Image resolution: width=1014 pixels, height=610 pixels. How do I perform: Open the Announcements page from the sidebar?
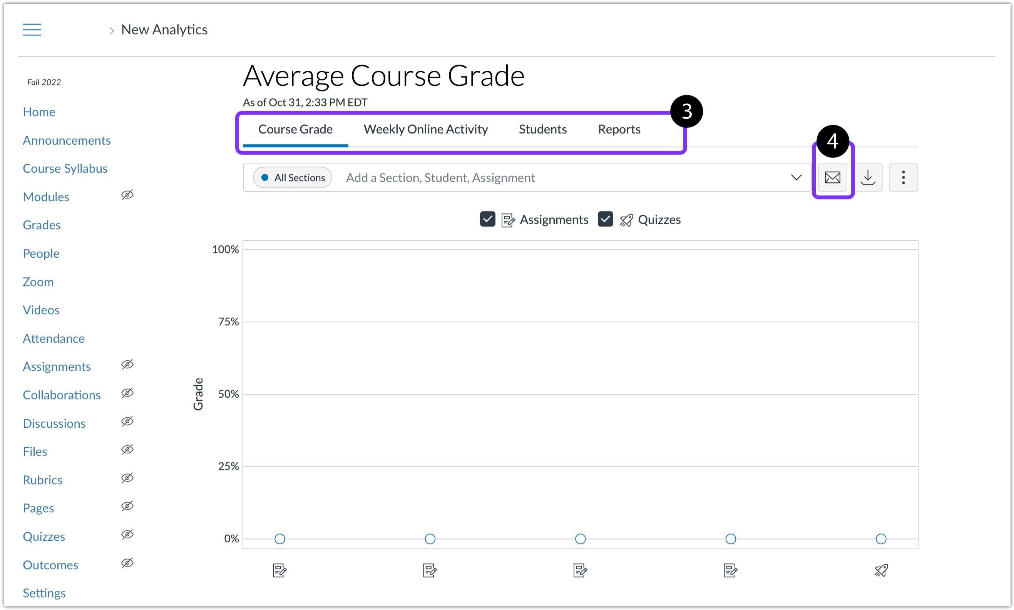67,140
